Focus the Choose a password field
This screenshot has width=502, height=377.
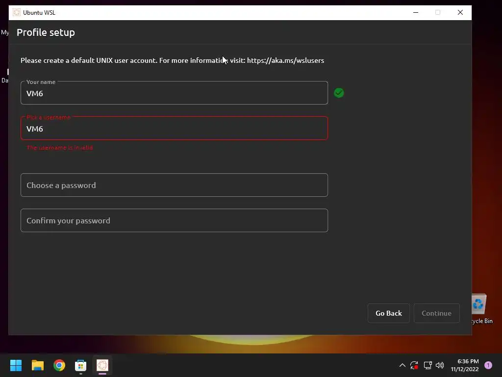(x=174, y=185)
